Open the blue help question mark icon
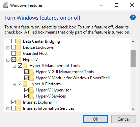140x127 pixels. (x=133, y=17)
